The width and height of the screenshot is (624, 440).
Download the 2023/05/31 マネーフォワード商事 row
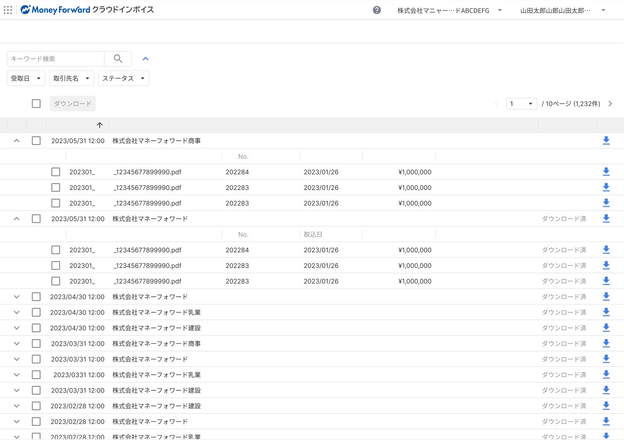pos(606,141)
